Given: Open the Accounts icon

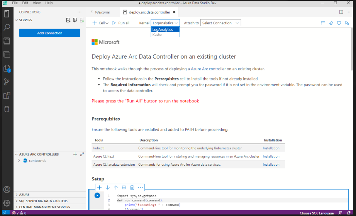Looking at the screenshot, I should (x=7, y=189).
